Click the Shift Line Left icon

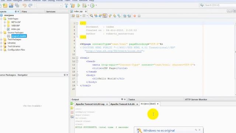(125, 16)
